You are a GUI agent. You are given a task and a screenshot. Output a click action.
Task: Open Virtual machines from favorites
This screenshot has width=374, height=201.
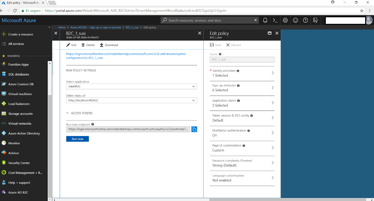click(20, 94)
